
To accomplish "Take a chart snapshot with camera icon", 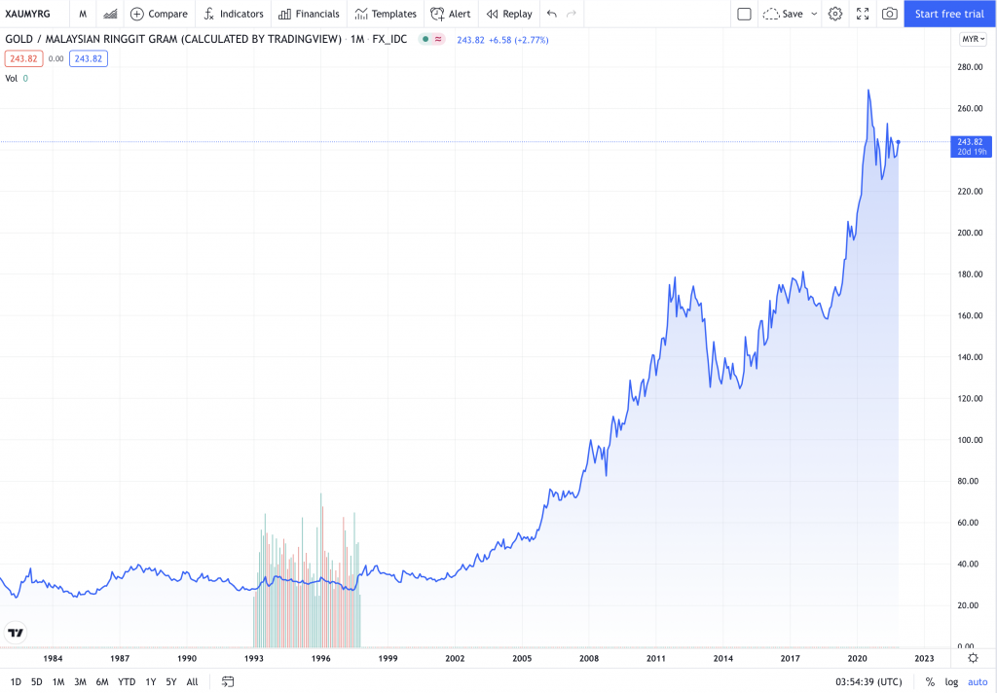I will [x=889, y=14].
